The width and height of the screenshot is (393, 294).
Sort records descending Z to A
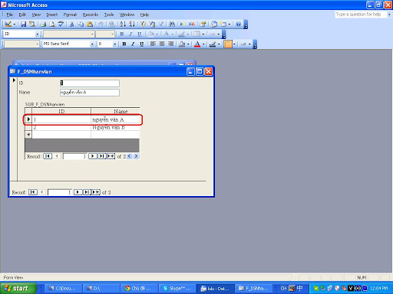(132, 24)
